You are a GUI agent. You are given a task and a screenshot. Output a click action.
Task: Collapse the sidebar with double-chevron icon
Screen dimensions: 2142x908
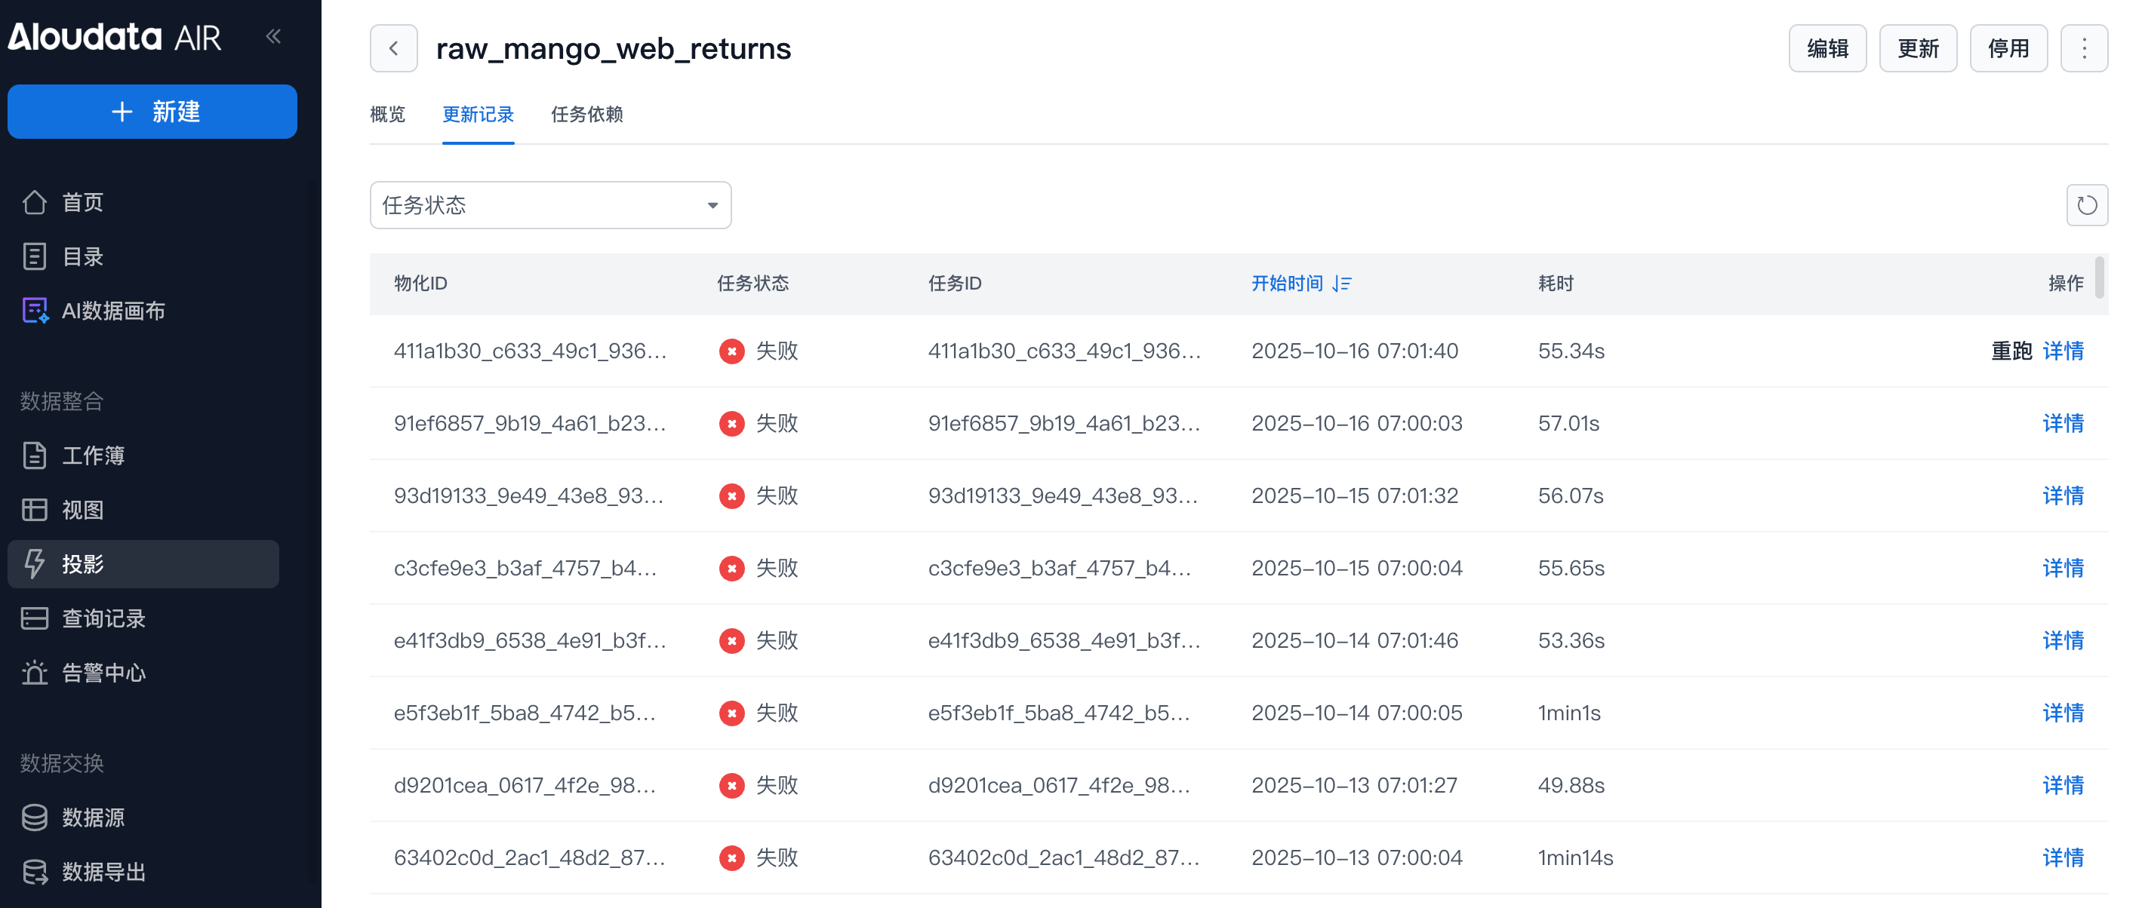tap(273, 36)
